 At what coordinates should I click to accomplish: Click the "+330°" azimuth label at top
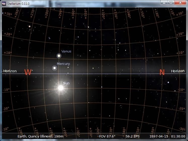(x=116, y=14)
